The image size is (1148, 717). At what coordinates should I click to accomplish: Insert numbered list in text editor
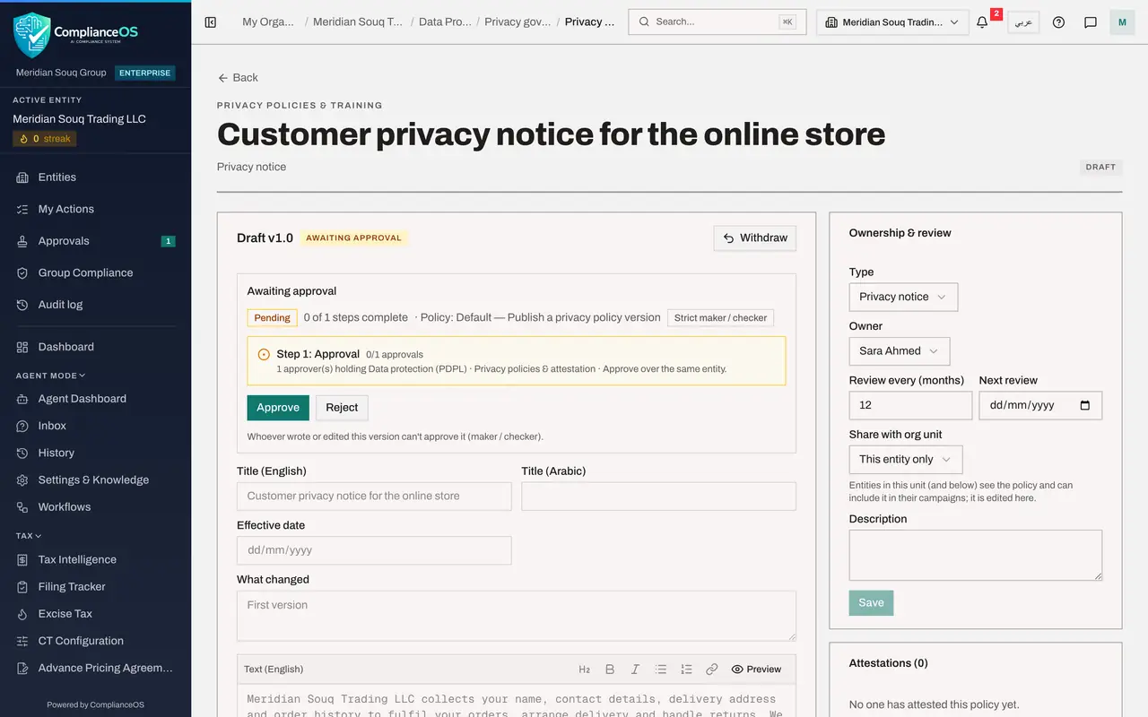click(x=686, y=669)
